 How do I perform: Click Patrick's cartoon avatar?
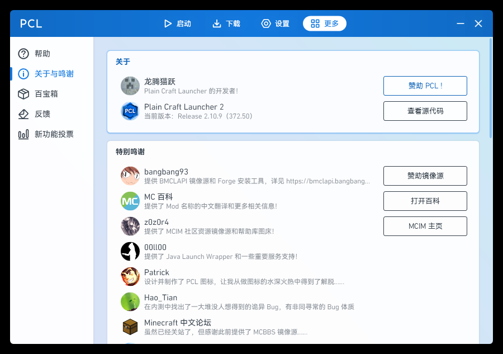pyautogui.click(x=130, y=277)
